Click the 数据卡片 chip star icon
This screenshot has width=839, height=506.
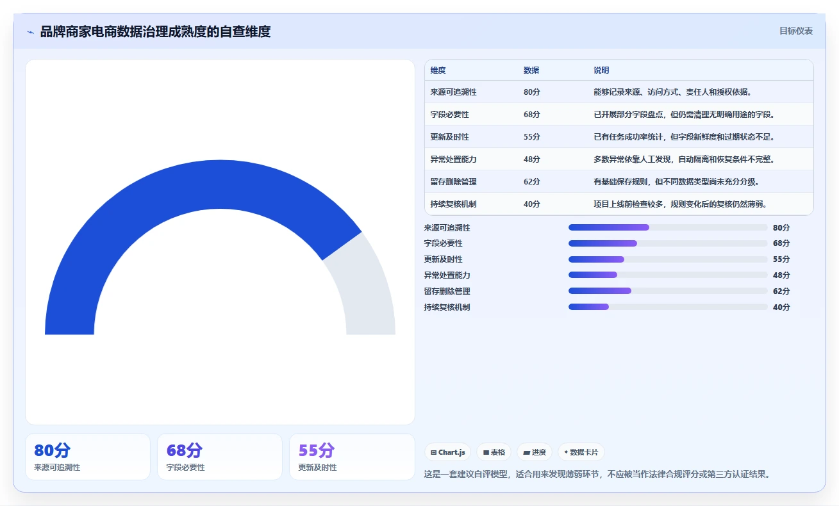566,452
